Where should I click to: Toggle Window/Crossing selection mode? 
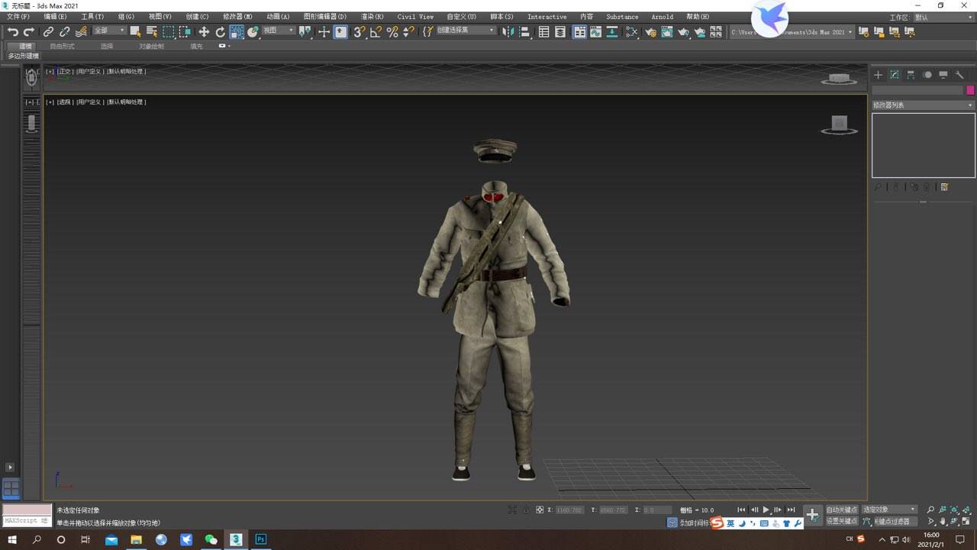pos(185,32)
